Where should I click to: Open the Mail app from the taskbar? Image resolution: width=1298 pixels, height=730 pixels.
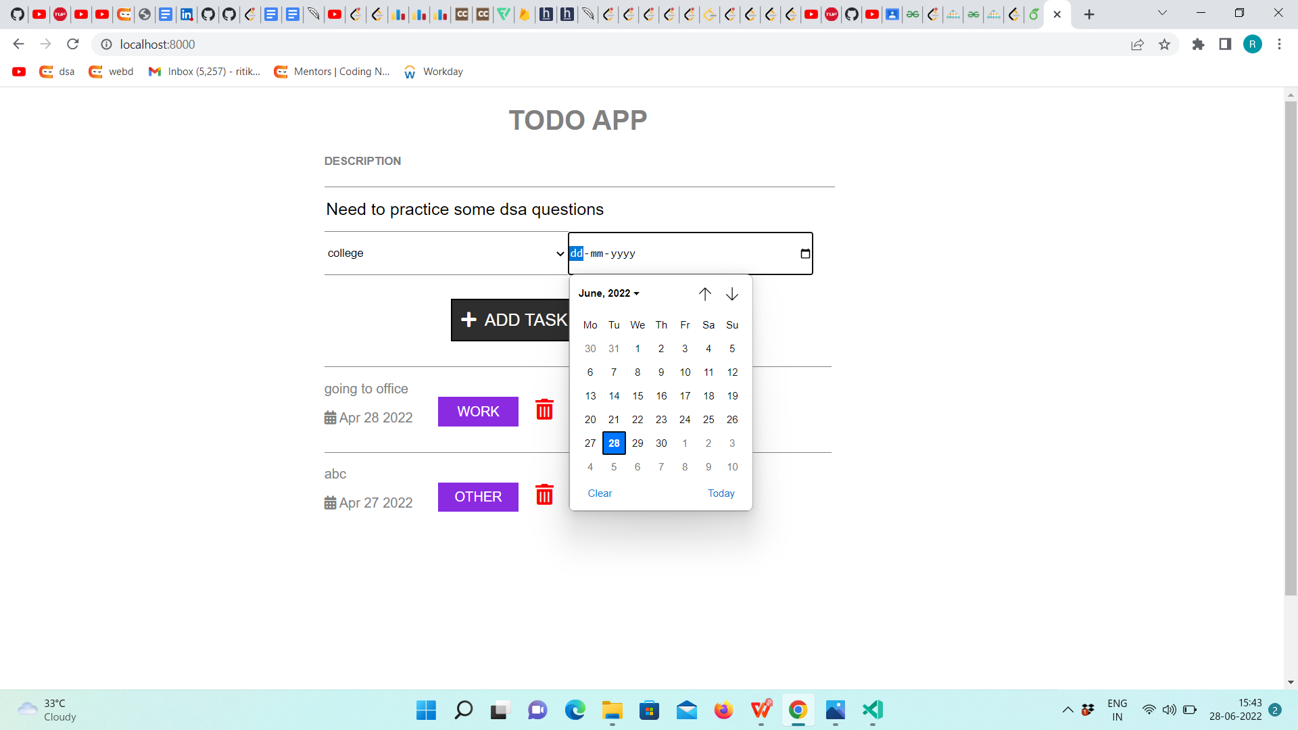[x=687, y=710]
